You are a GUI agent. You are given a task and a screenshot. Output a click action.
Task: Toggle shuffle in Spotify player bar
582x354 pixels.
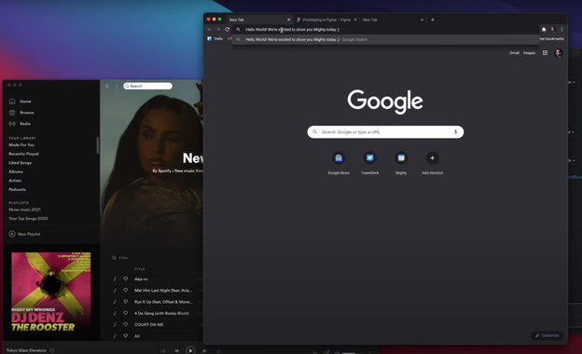163,350
